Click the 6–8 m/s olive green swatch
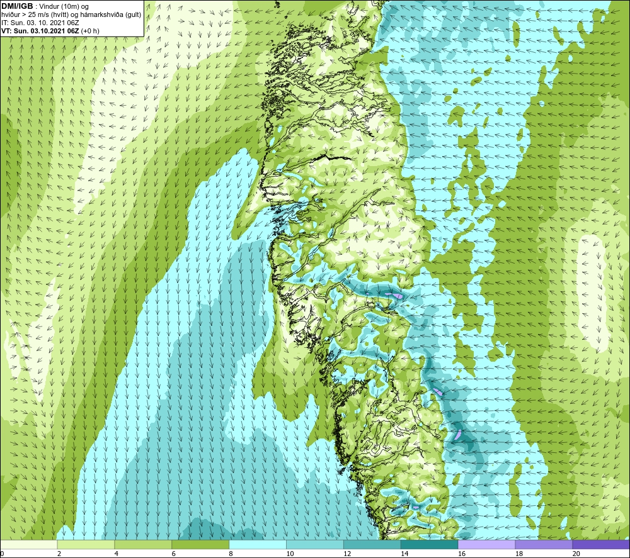This screenshot has height=558, width=630. [200, 544]
